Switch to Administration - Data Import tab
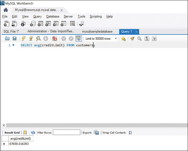 click(x=51, y=31)
